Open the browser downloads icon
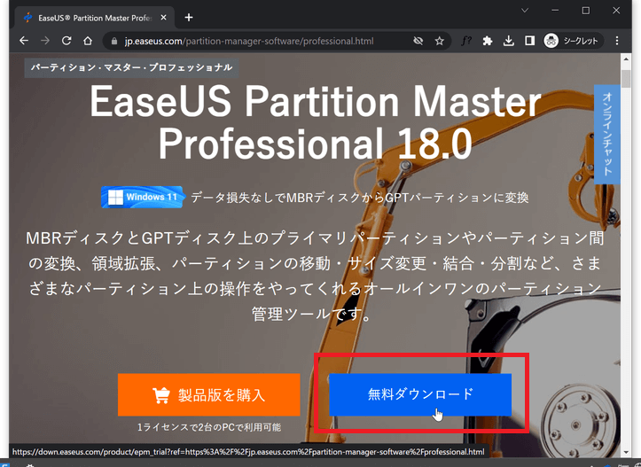 [x=509, y=41]
